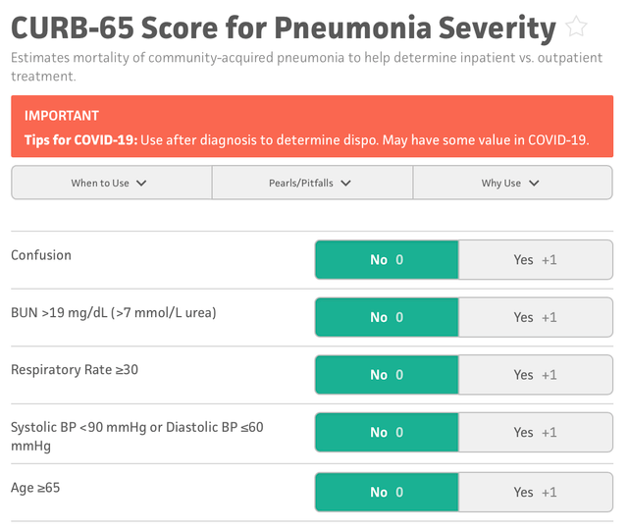Viewport: 628px width, 531px height.
Task: Select Yes +1 for Age ≥65
Action: (x=536, y=492)
